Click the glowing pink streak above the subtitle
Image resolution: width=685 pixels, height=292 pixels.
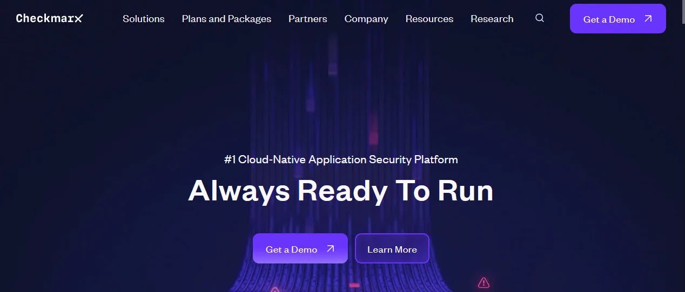tap(373, 131)
